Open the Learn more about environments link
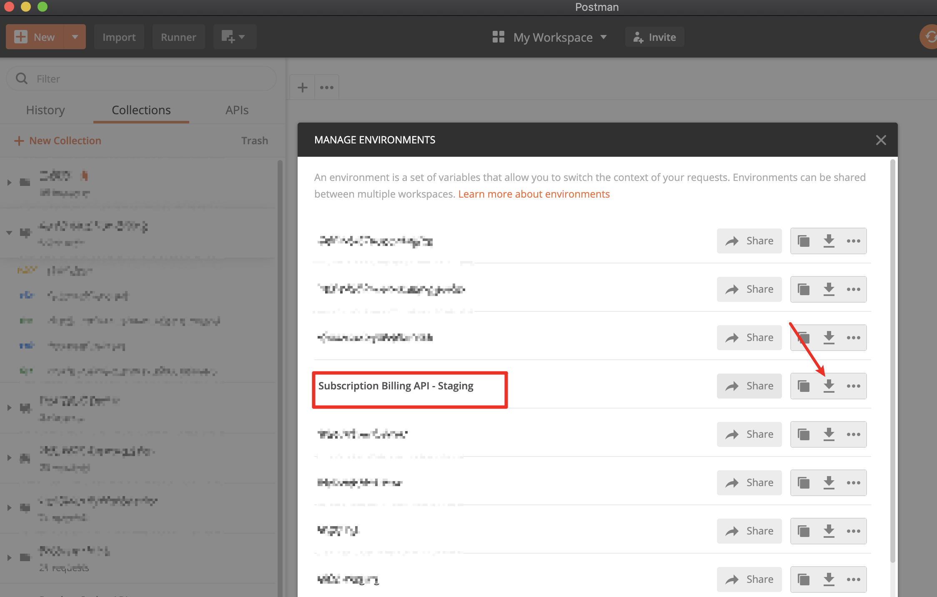 click(534, 194)
